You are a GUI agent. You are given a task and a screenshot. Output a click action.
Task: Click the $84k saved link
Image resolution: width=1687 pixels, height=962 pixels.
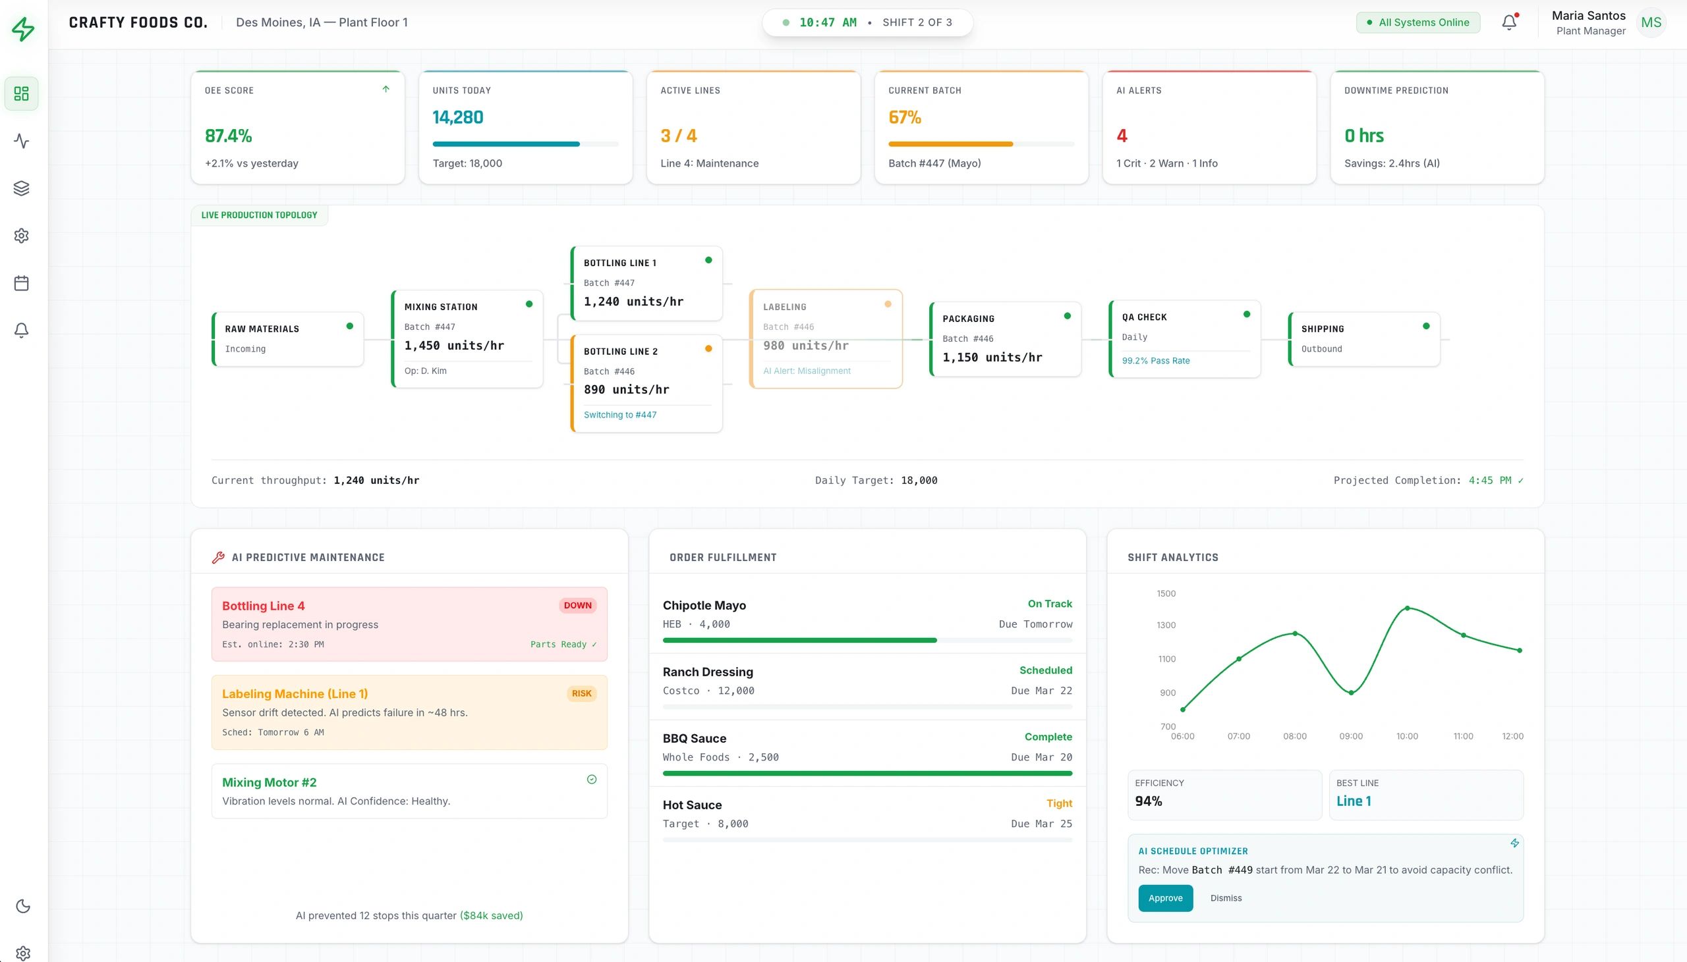coord(492,915)
